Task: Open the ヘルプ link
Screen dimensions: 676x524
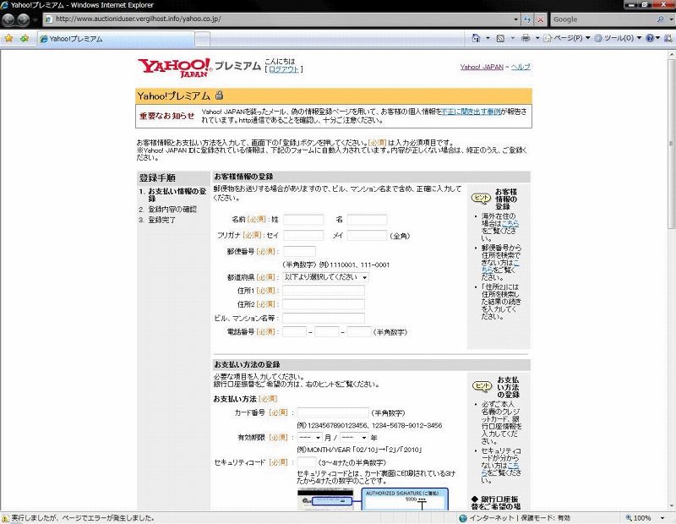Action: [x=521, y=67]
